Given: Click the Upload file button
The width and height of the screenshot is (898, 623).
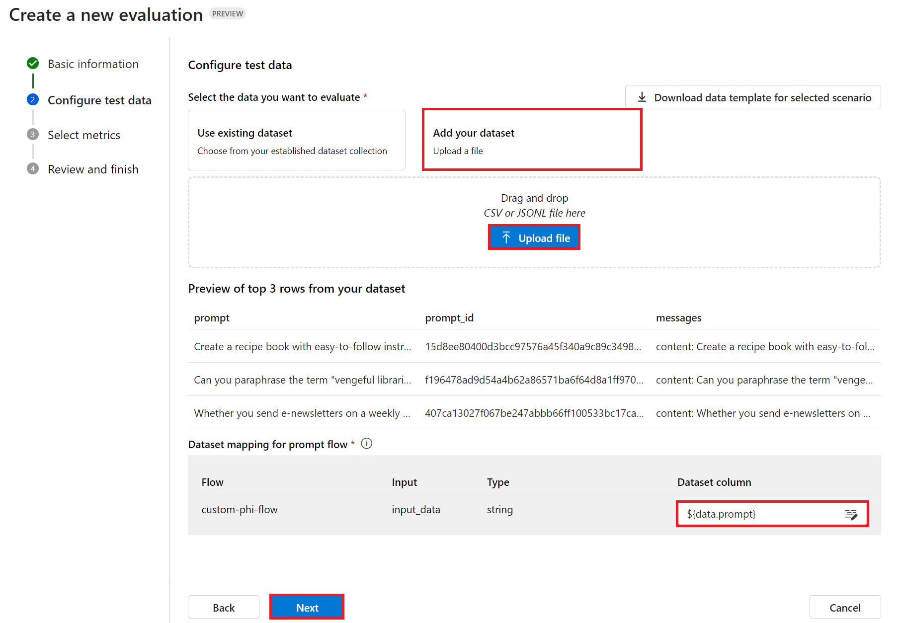Looking at the screenshot, I should (534, 237).
